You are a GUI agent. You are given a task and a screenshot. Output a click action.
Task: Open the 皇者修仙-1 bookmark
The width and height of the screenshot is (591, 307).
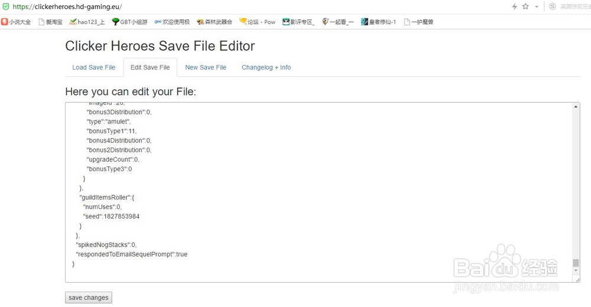(378, 22)
